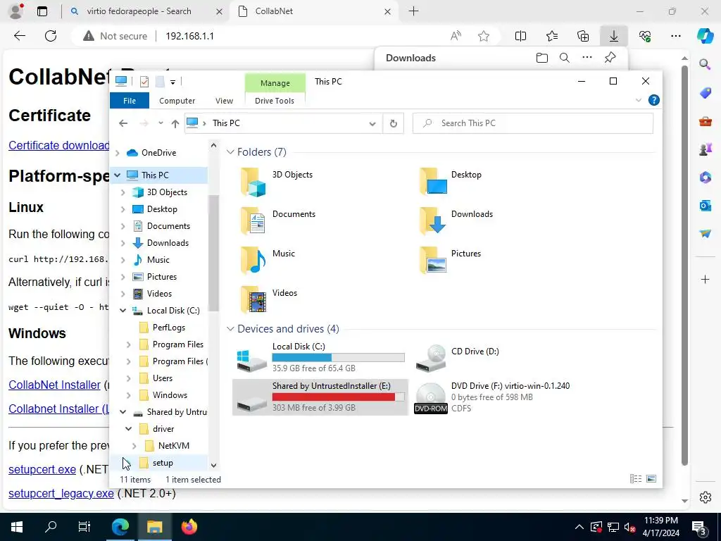Expand OneDrive in navigation tree
The width and height of the screenshot is (721, 541).
coord(118,153)
